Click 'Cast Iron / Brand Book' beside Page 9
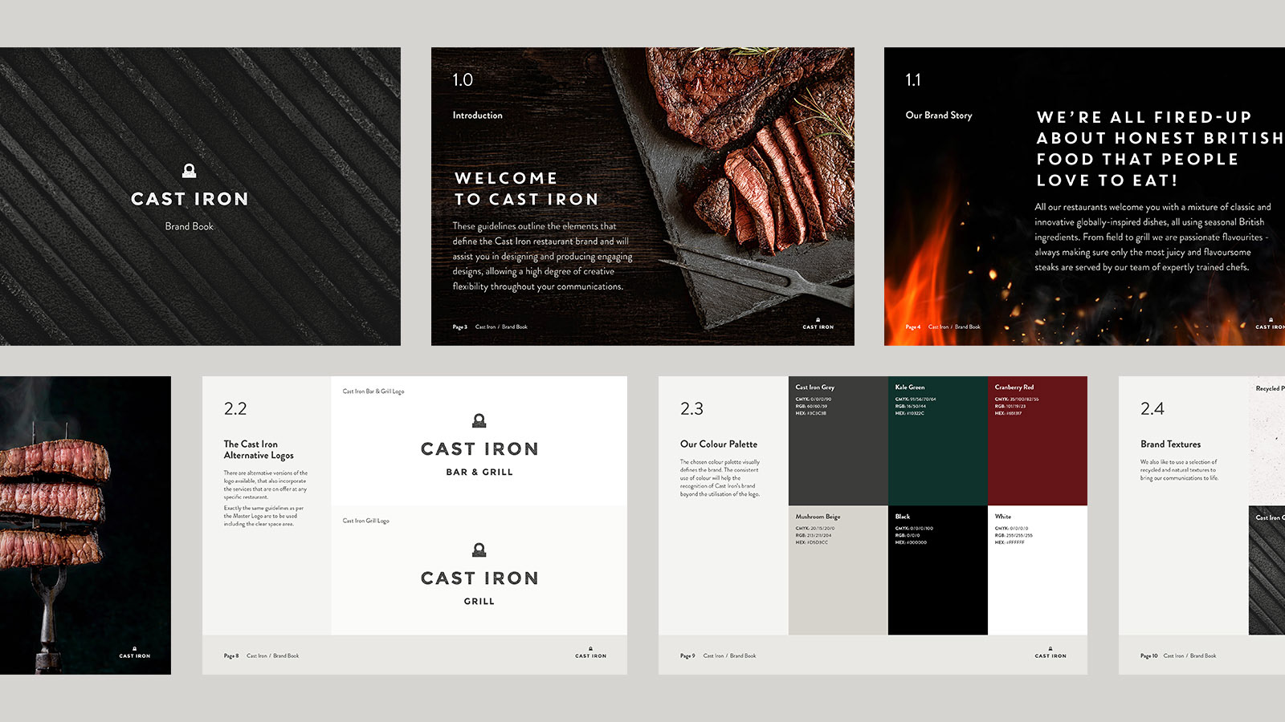 point(729,656)
